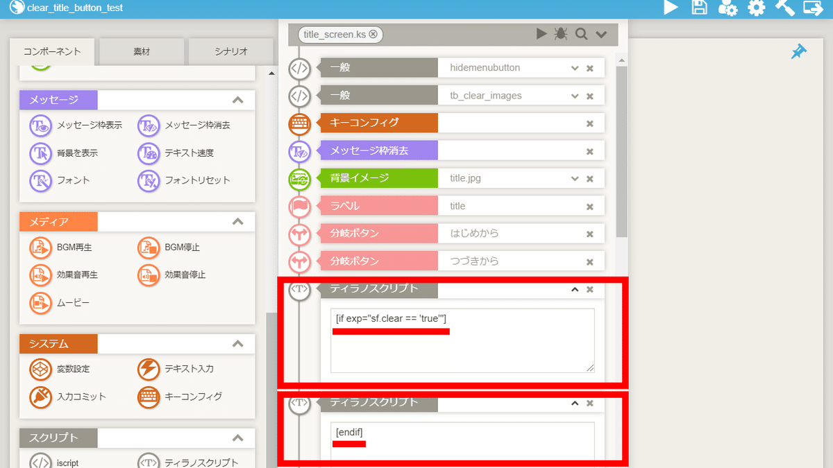Click the export icon in top bar

[813, 8]
